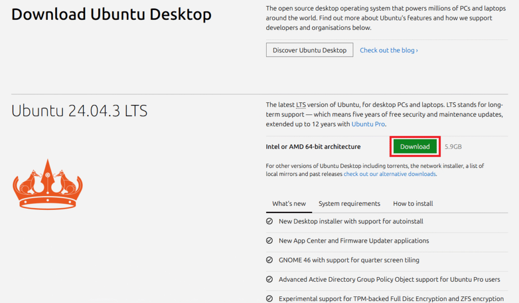Click Experimental TPM-backed Full Disc Encryption text
The image size is (519, 303).
pyautogui.click(x=391, y=299)
